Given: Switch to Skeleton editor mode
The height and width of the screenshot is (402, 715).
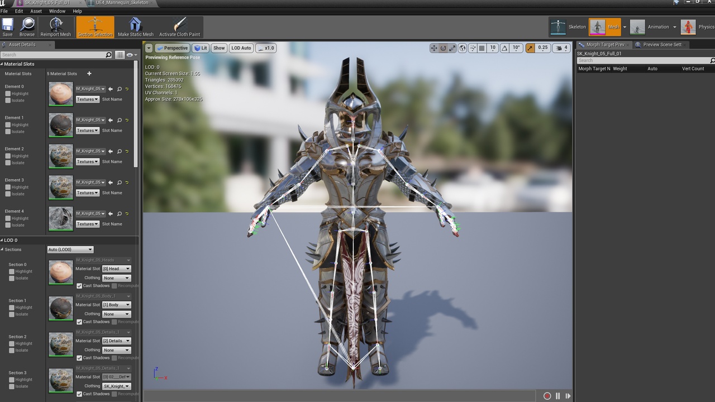Looking at the screenshot, I should [x=568, y=27].
